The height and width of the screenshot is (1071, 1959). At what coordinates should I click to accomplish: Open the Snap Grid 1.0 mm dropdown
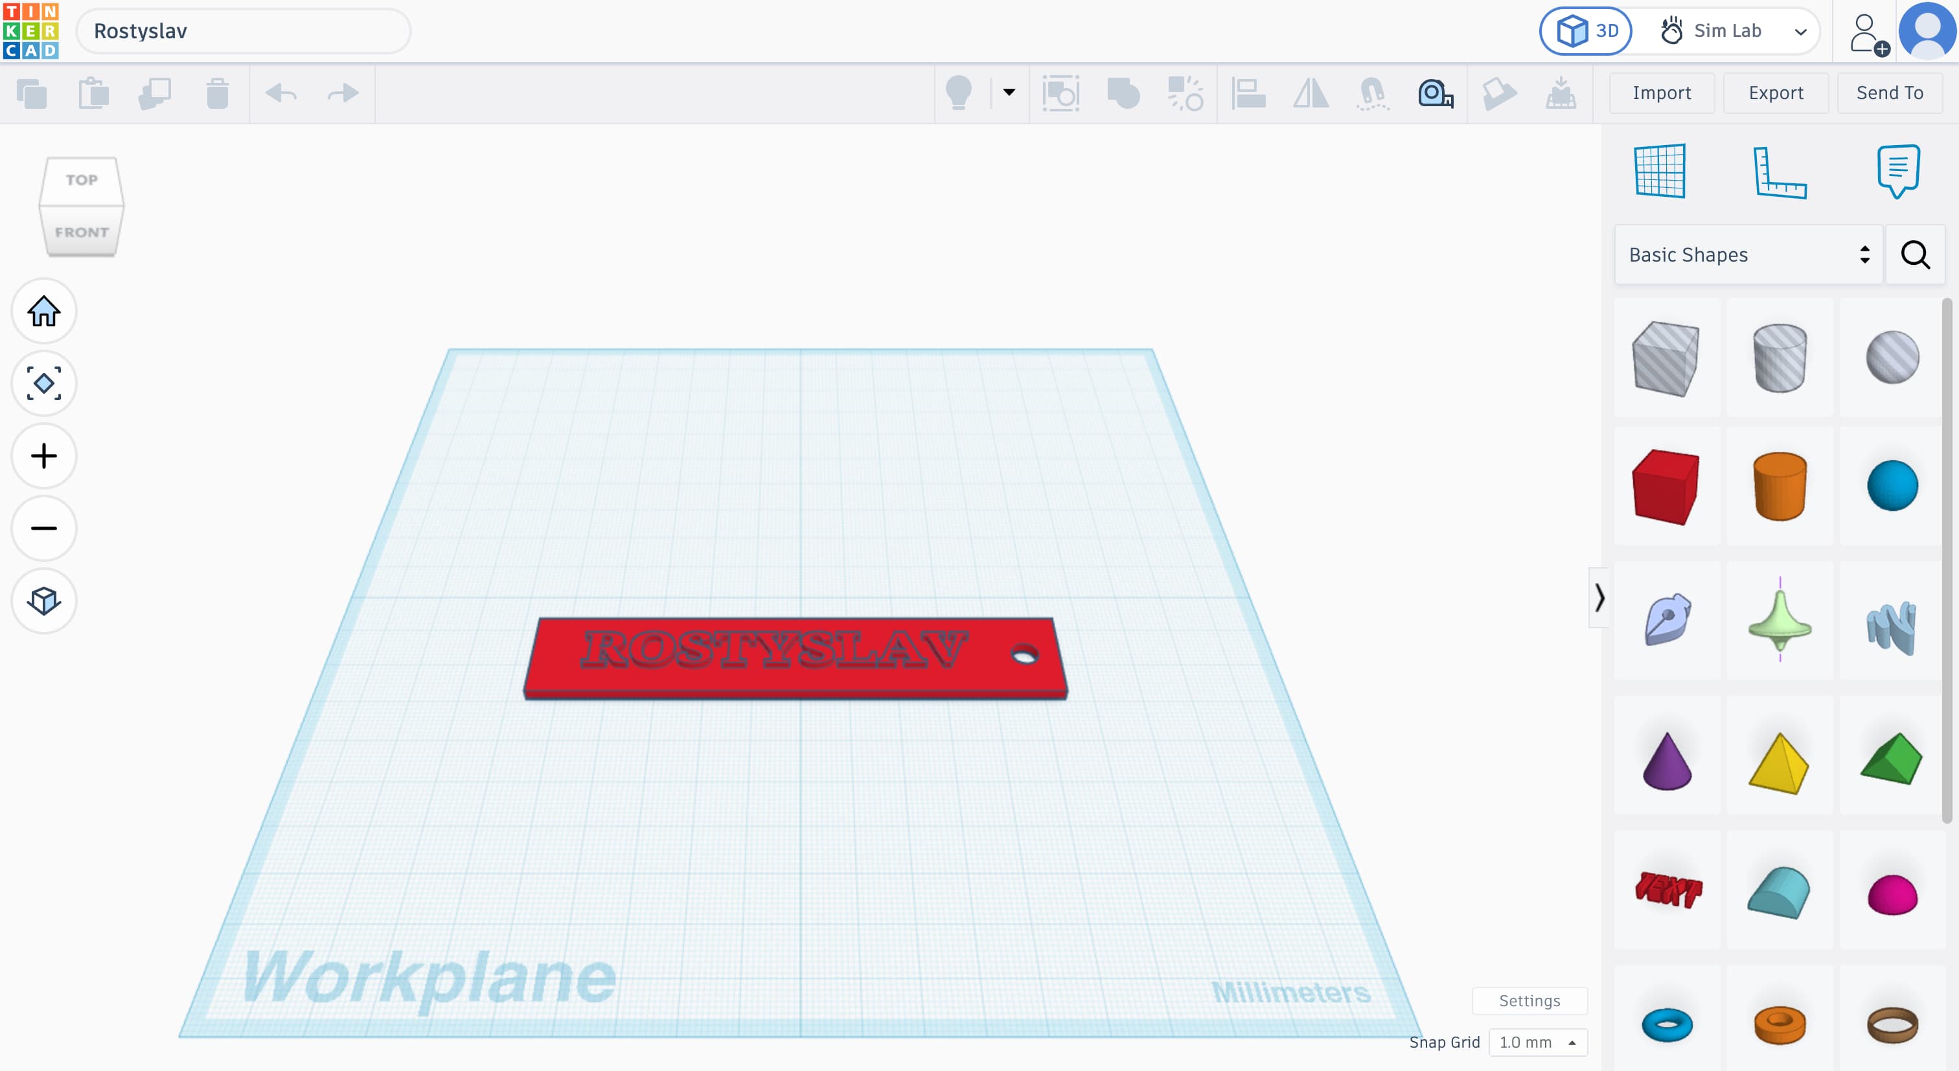coord(1537,1042)
